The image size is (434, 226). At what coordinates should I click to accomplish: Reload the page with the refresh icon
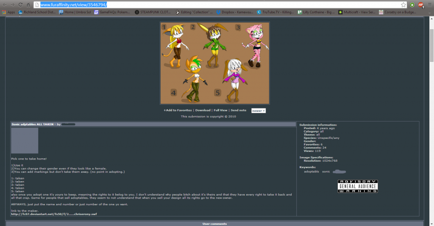tap(20, 5)
